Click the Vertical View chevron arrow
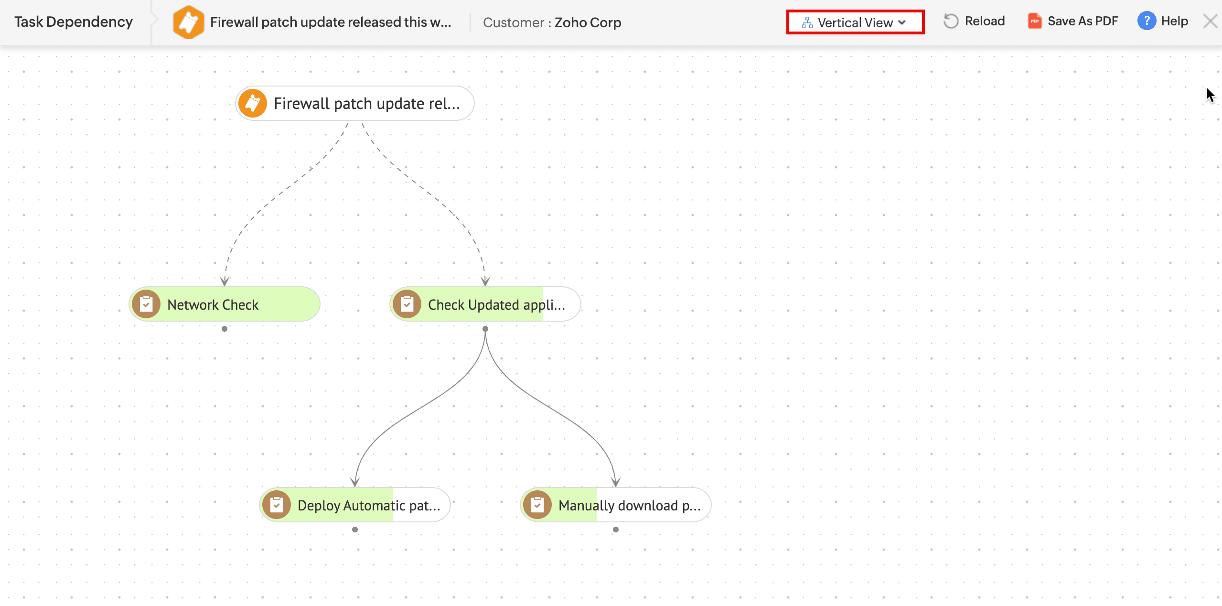 pyautogui.click(x=902, y=22)
